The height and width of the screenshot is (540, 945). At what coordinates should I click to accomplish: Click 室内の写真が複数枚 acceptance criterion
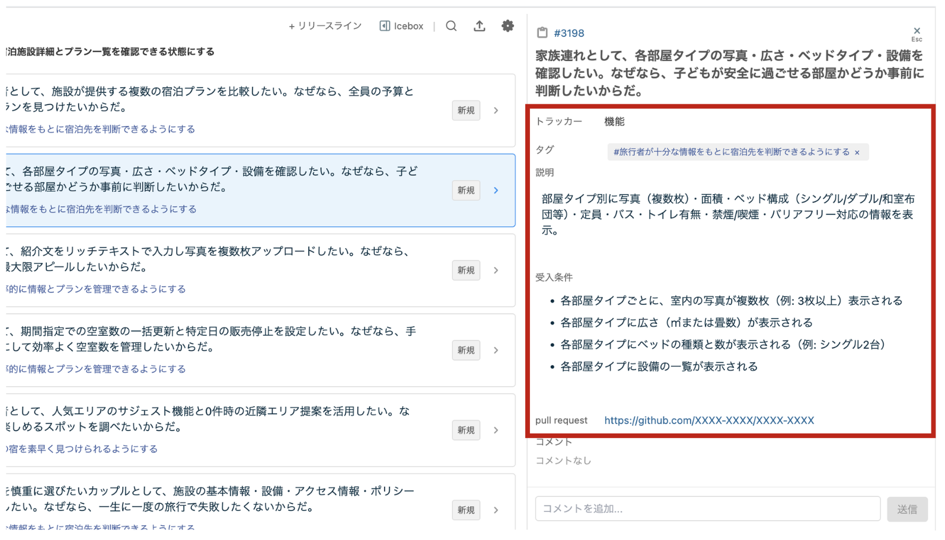click(x=731, y=301)
